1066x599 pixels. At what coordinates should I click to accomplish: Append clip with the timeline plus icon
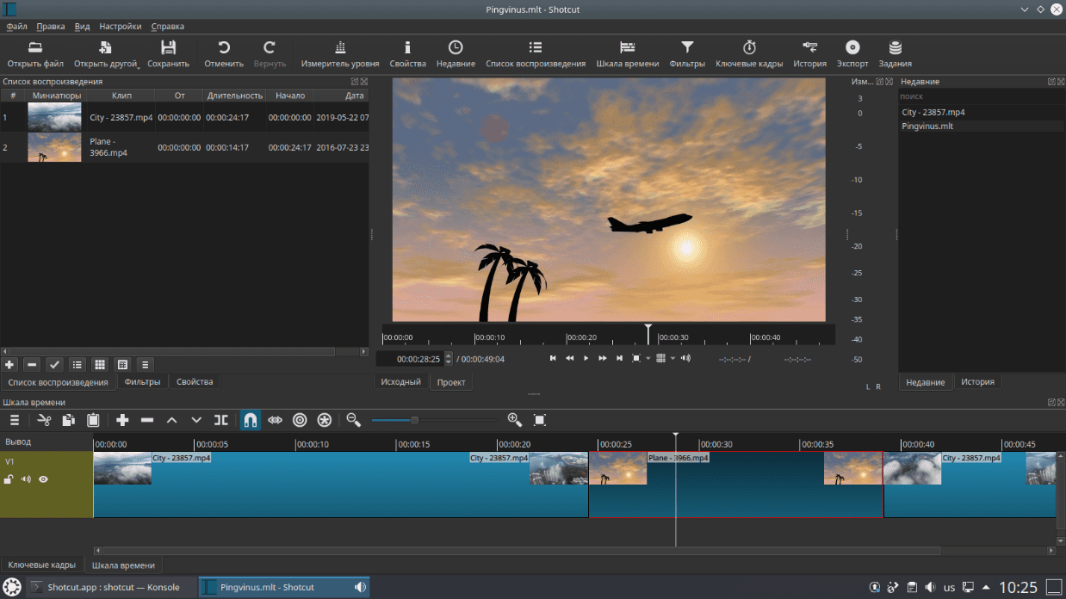point(122,420)
